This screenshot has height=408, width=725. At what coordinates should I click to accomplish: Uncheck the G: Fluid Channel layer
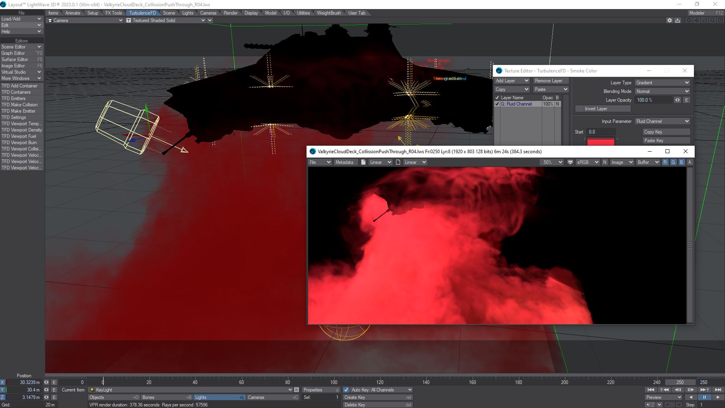click(x=497, y=104)
